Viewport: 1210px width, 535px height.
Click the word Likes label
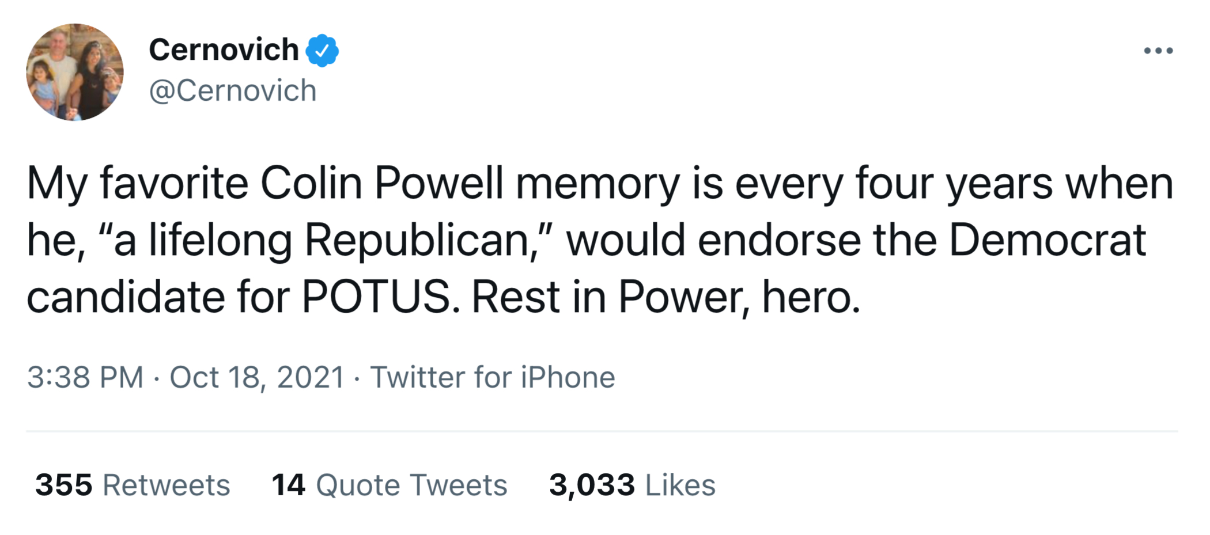click(x=680, y=485)
